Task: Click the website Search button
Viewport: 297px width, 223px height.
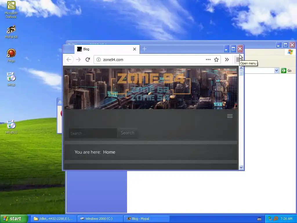Action: pos(128,133)
